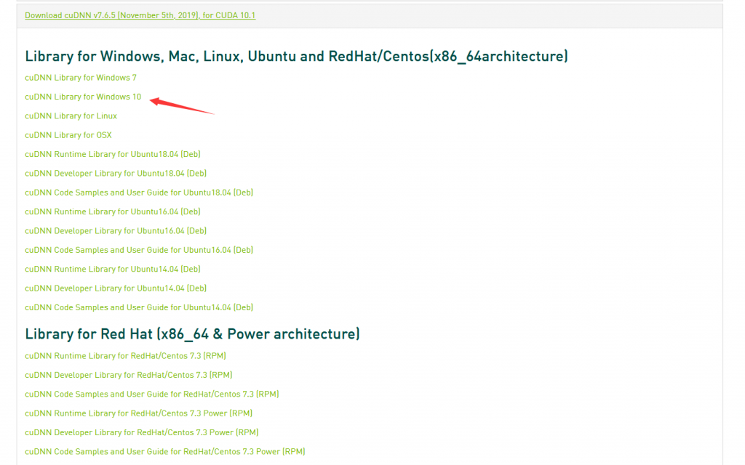Open cuDNN Code Samples and User Guide for Ubuntu18.04

click(x=139, y=193)
